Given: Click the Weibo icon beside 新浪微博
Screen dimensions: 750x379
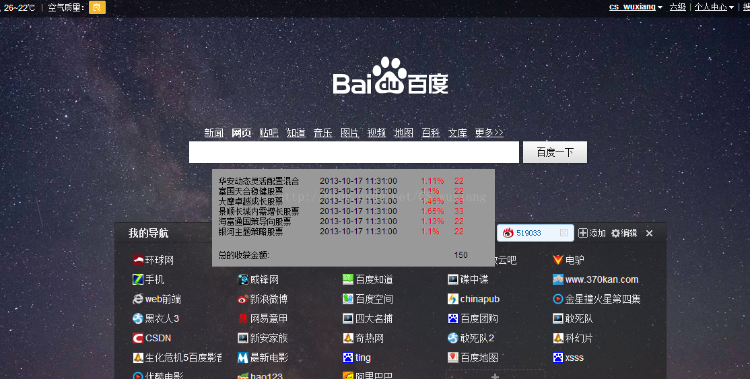Looking at the screenshot, I should tap(243, 299).
